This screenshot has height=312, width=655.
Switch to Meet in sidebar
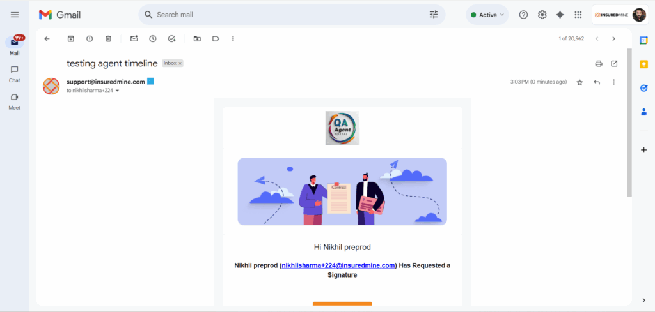[x=15, y=101]
